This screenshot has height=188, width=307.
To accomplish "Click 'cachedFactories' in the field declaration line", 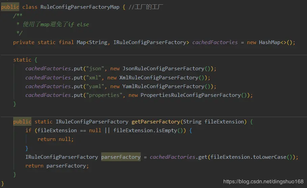I will [x=215, y=42].
